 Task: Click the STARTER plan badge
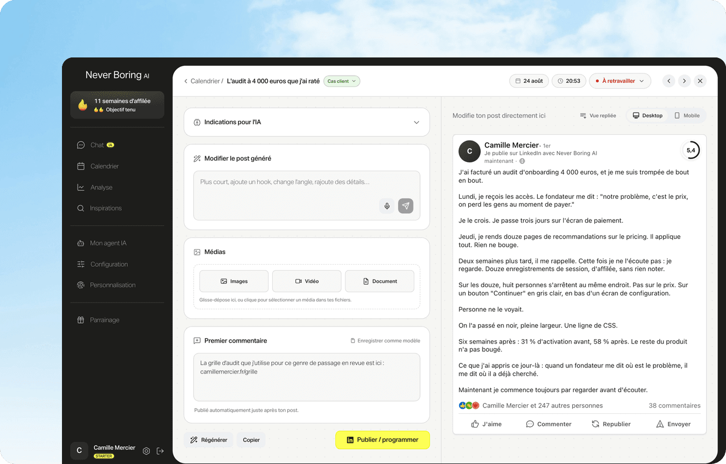[x=103, y=456]
